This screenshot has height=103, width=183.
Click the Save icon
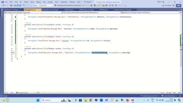[17, 5]
